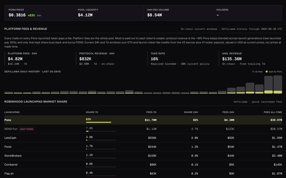286x178 pixels.
Task: Click platform fees 24H value $4.82M
Action: tap(15, 59)
